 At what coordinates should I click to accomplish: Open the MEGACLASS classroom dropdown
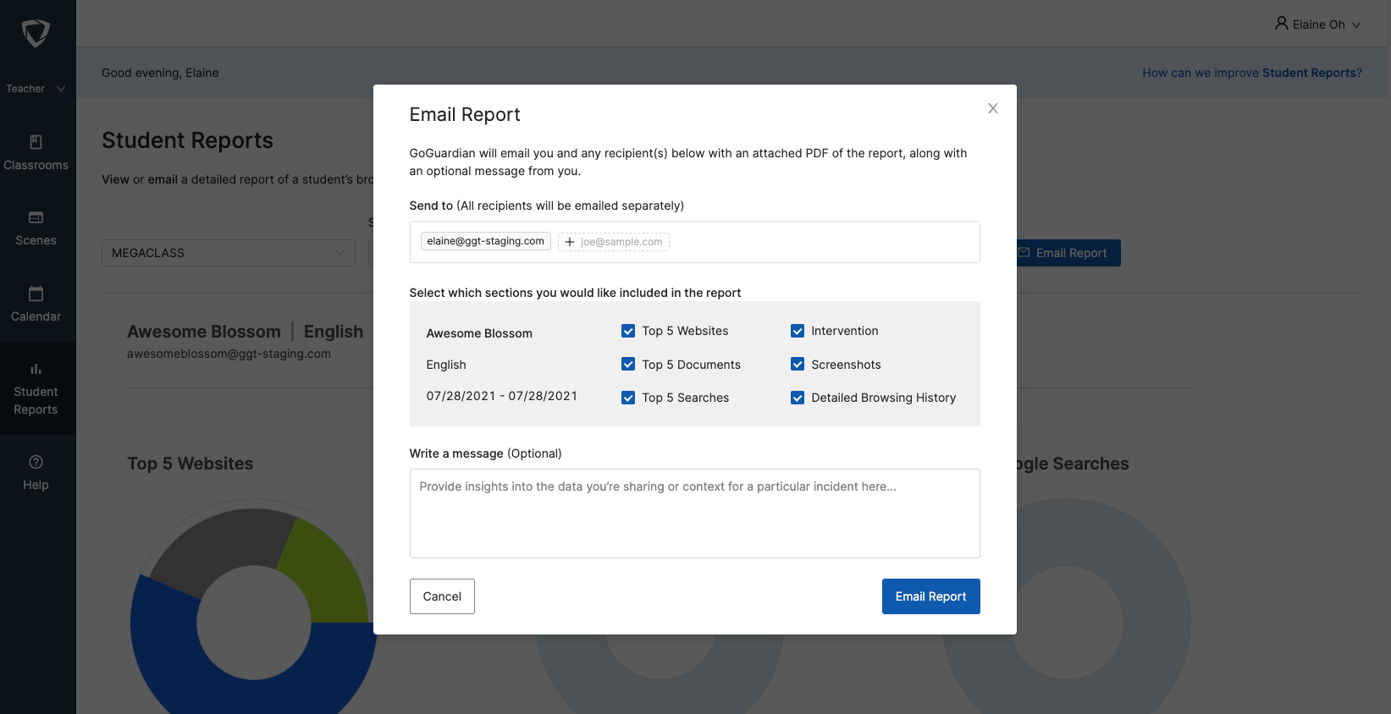click(229, 253)
